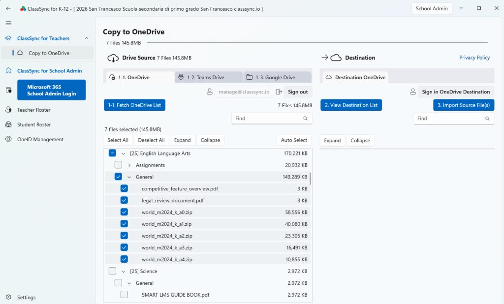The width and height of the screenshot is (504, 304).
Task: Click the OneID Management at-sign icon
Action: pyautogui.click(x=9, y=139)
